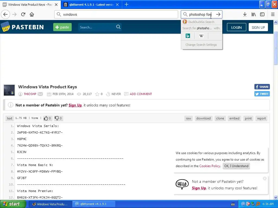Viewport: 278px width, 208px height.
Task: Clone this paste
Action: [220, 118]
